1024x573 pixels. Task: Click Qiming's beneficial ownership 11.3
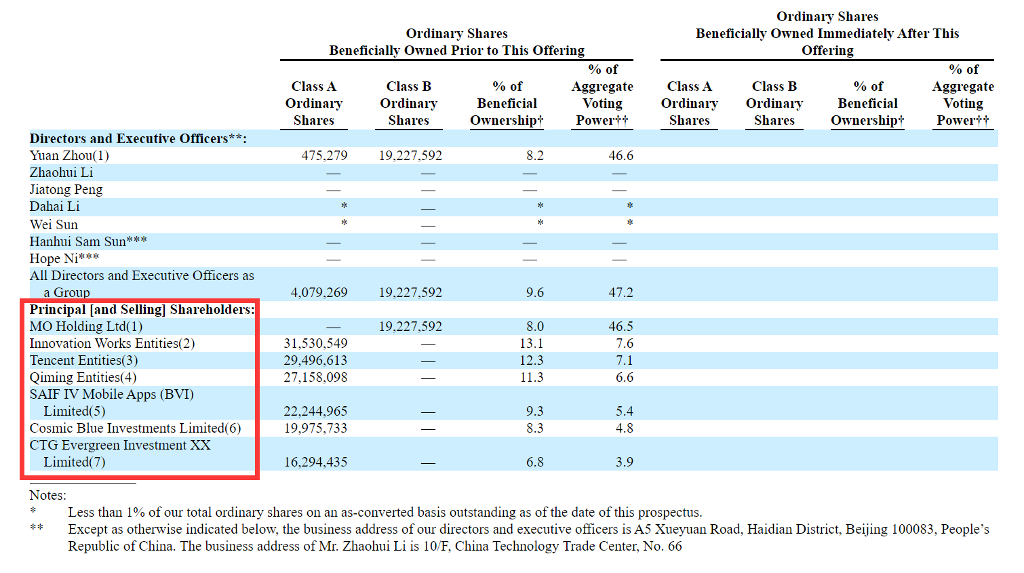click(x=532, y=378)
